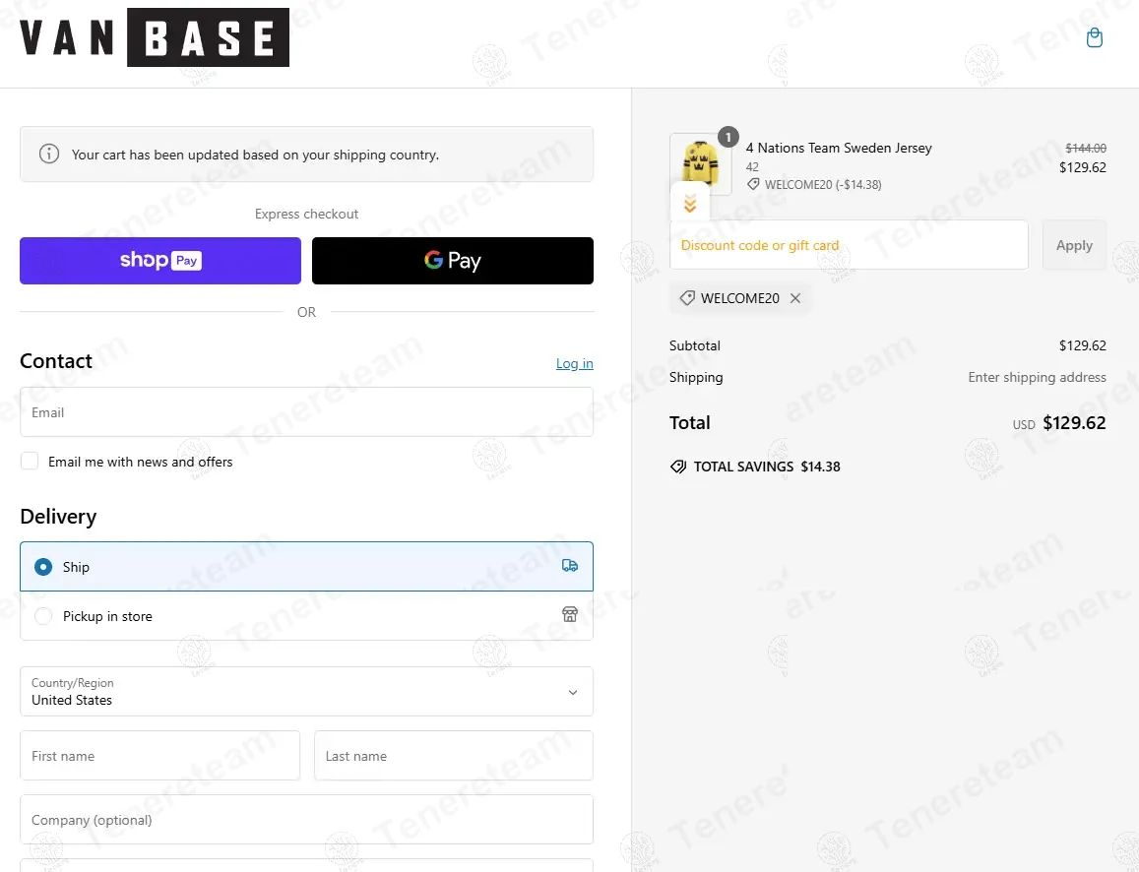Click the discount tag icon beside WELCOME20 chip

[x=686, y=297]
